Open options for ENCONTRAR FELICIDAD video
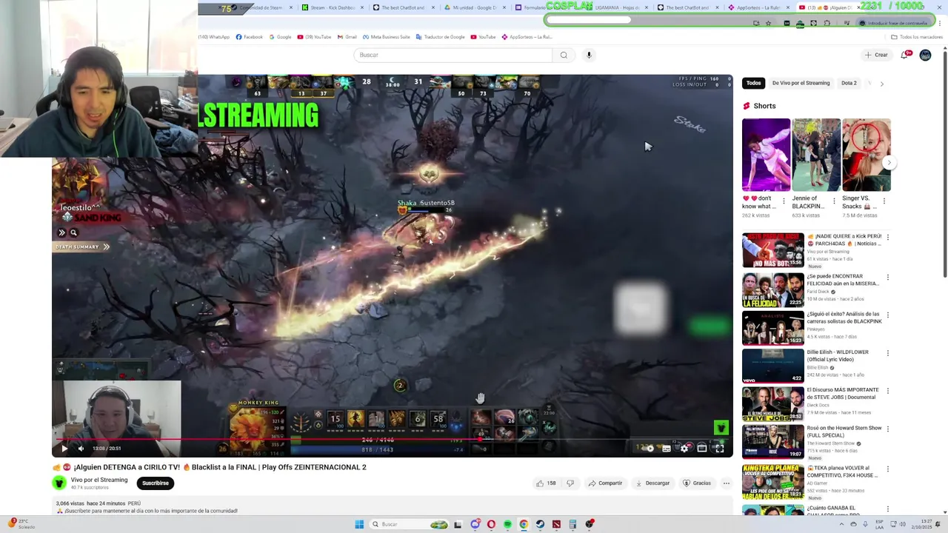The height and width of the screenshot is (533, 948). tap(888, 278)
